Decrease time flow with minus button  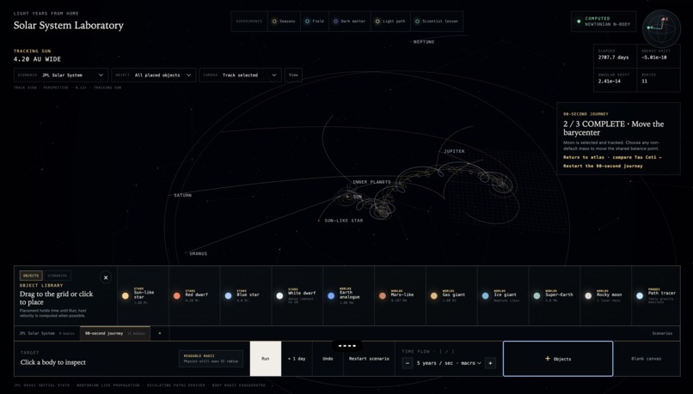coord(408,363)
